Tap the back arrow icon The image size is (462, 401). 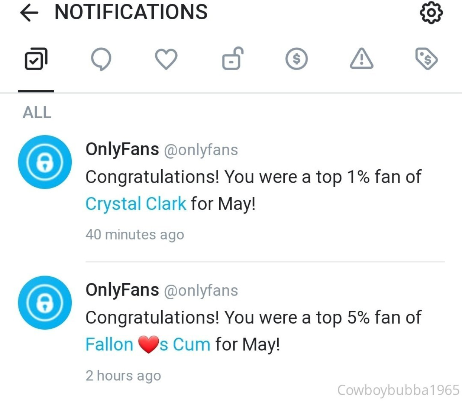29,13
